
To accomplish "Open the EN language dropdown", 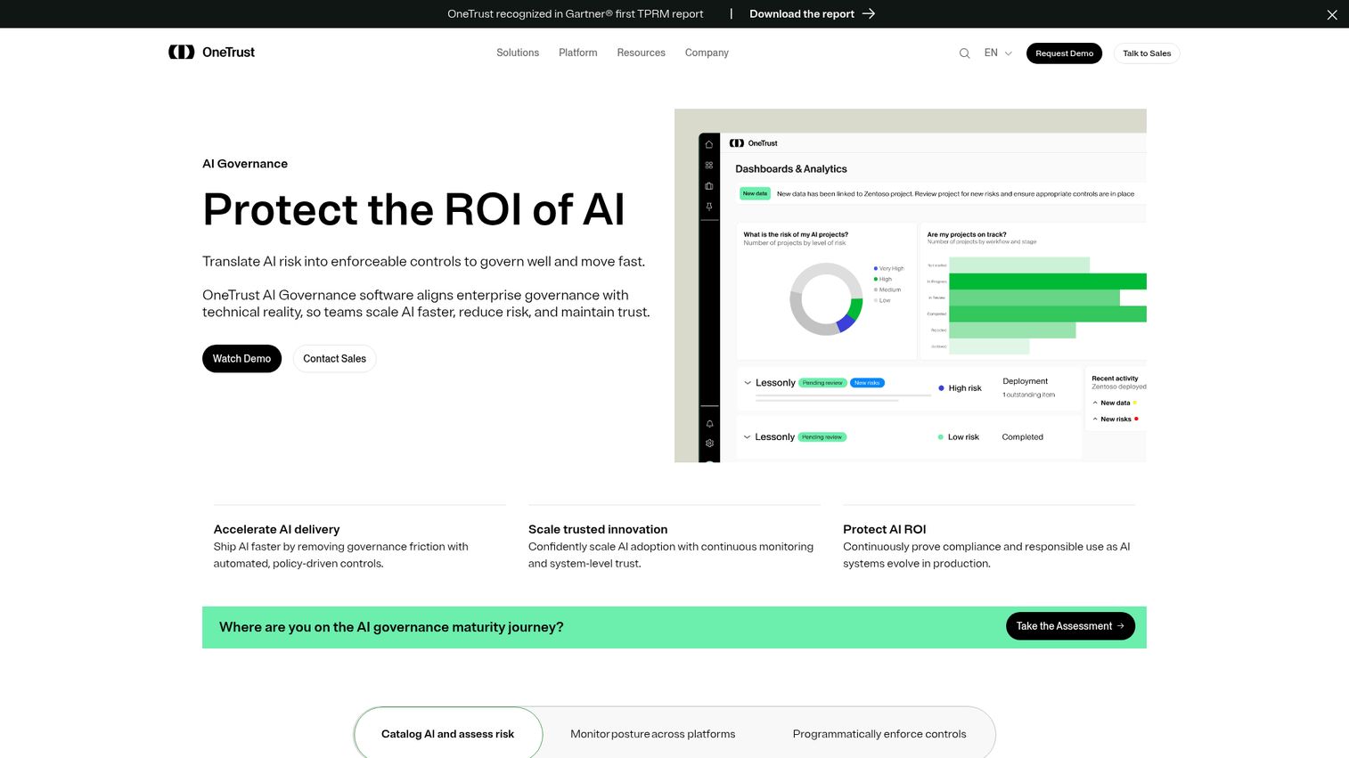I will pyautogui.click(x=998, y=53).
